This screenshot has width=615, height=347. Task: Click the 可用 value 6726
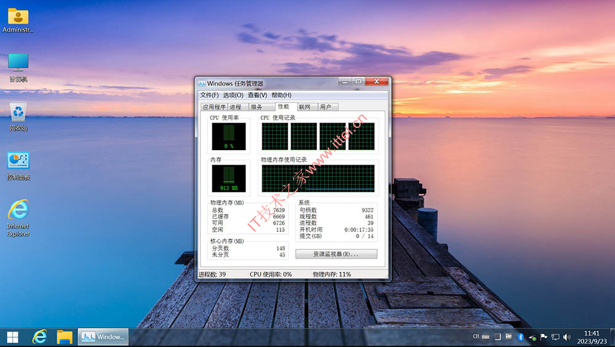click(279, 223)
